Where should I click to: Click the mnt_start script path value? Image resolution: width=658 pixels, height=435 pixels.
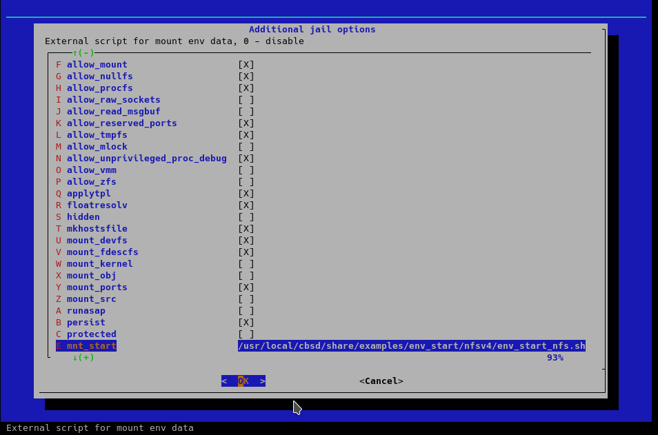412,346
